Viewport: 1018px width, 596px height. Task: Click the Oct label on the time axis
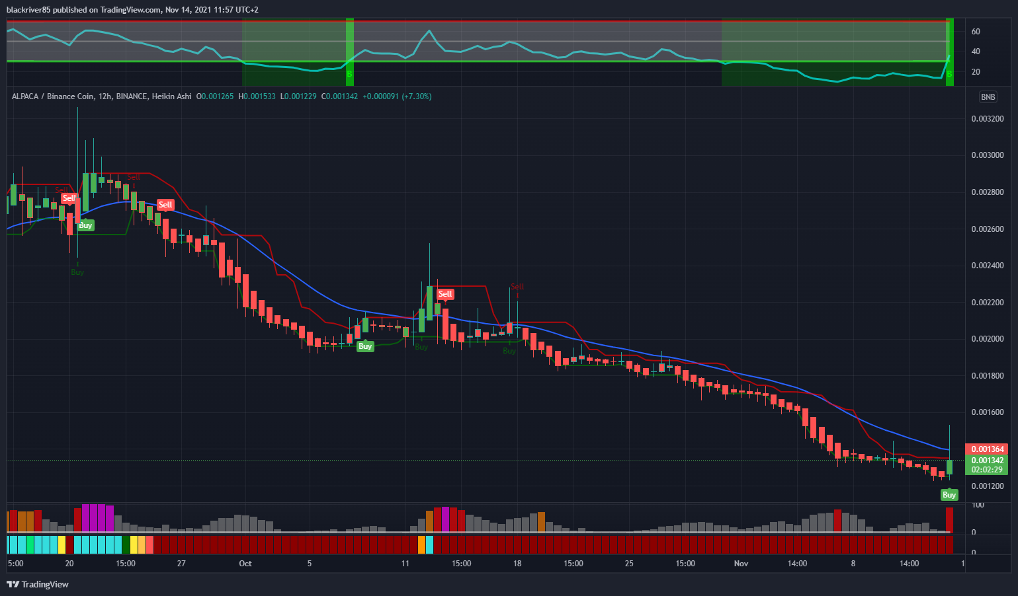tap(245, 564)
